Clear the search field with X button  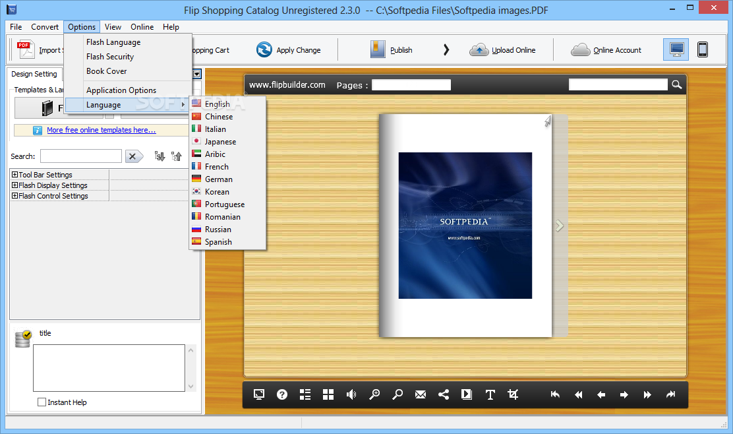134,156
